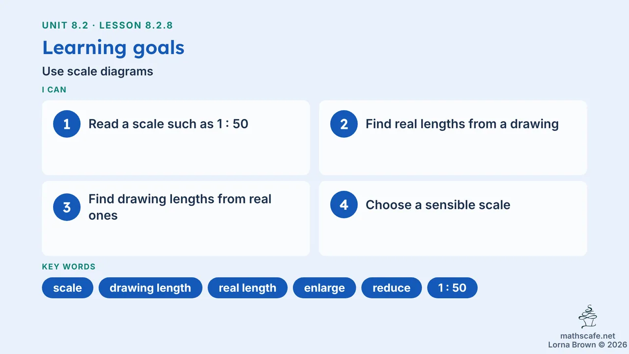This screenshot has width=629, height=354.
Task: Select the 'enlarge' keyword pill
Action: pyautogui.click(x=324, y=288)
